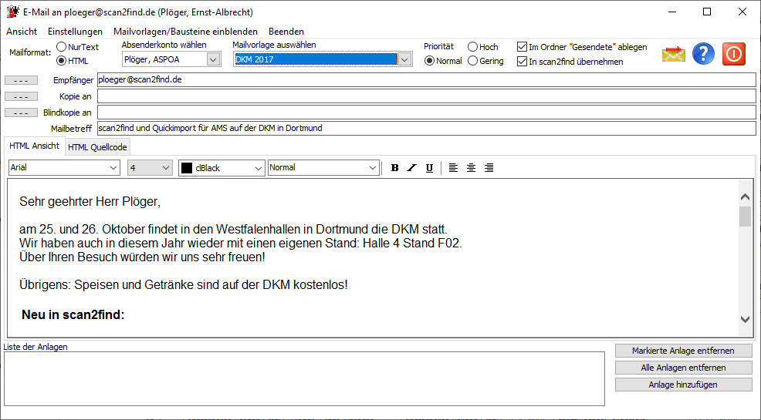Toggle underline formatting
This screenshot has width=761, height=420.
coord(429,168)
